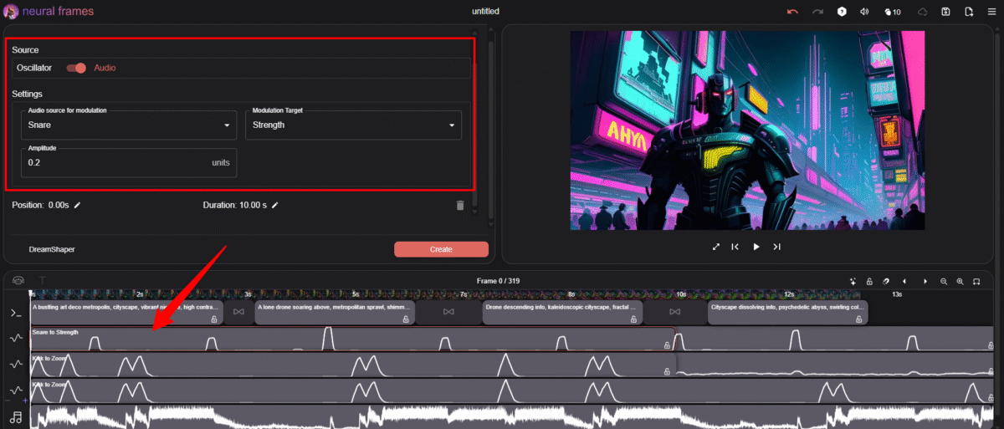The image size is (1004, 429).
Task: Click the neural frames logo
Action: tap(49, 12)
